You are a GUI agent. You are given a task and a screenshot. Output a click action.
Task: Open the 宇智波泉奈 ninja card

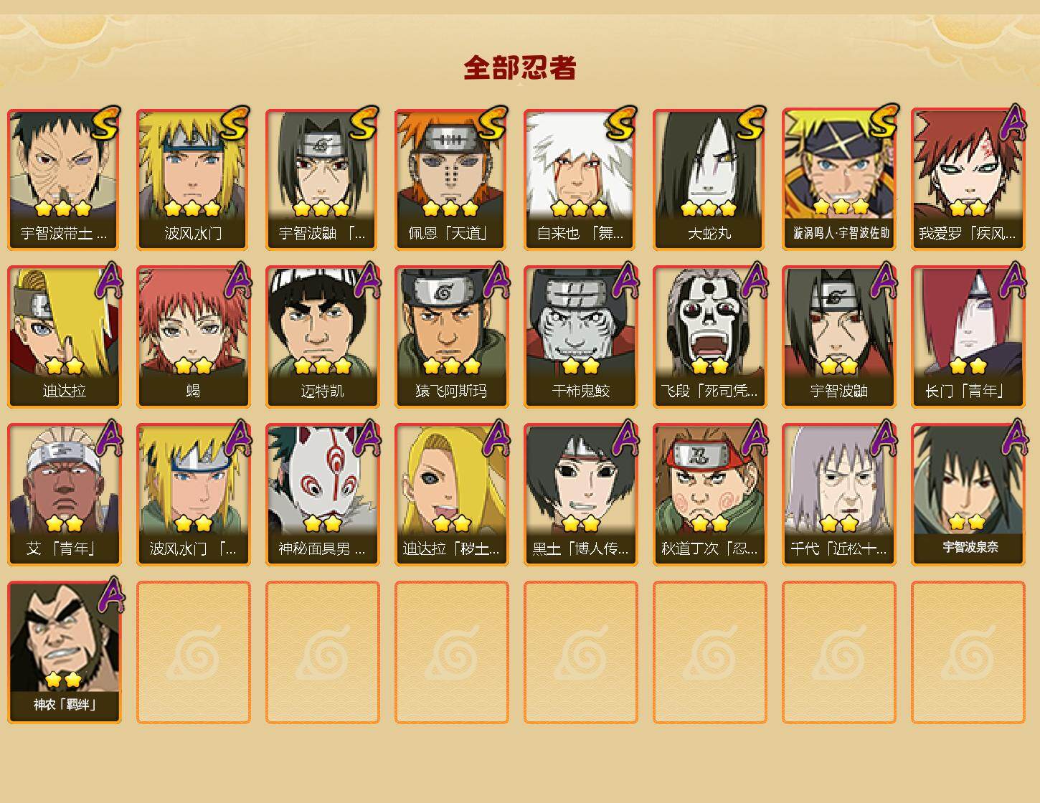pyautogui.click(x=968, y=495)
